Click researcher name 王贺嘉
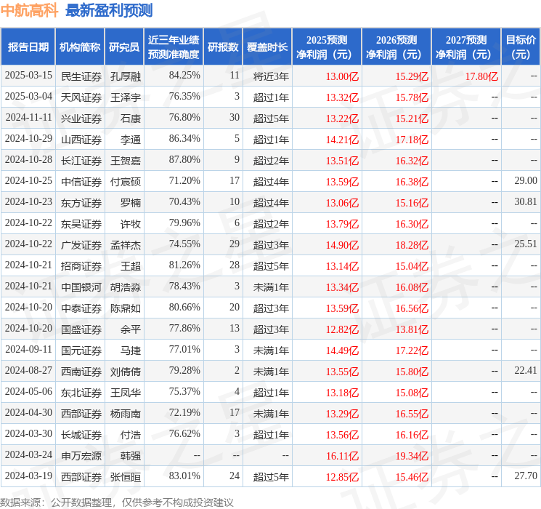The height and width of the screenshot is (509, 541). click(x=126, y=161)
